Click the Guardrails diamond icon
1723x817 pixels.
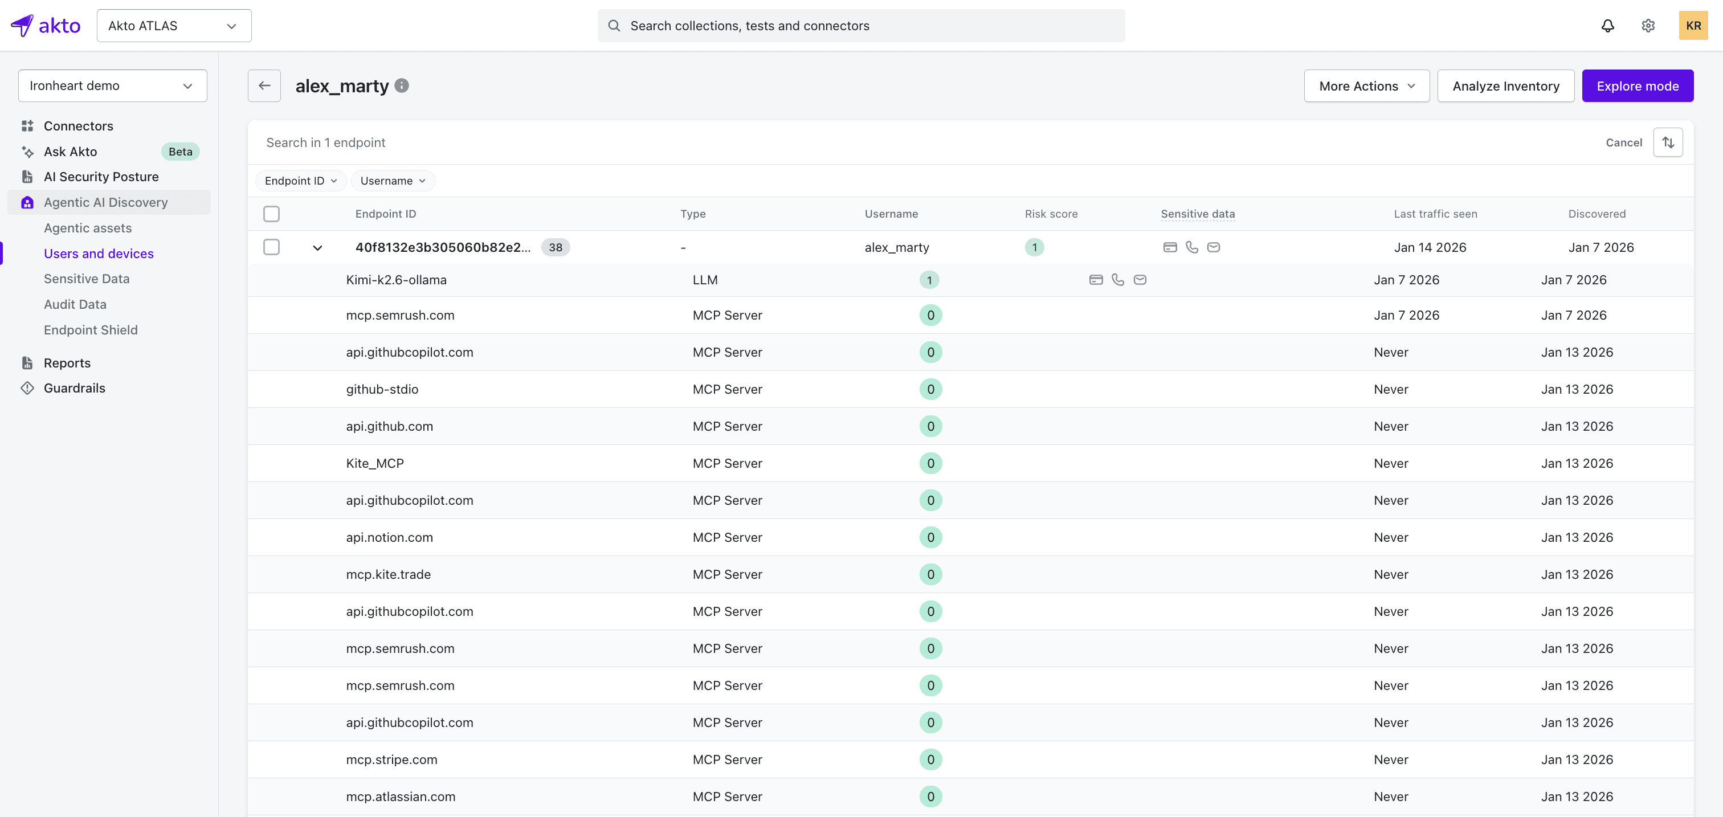click(x=27, y=389)
